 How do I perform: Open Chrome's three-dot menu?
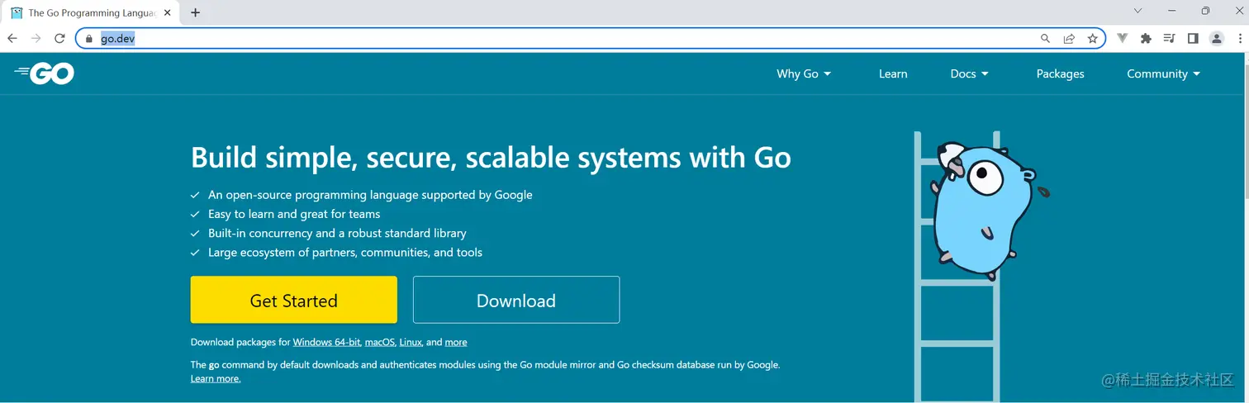point(1240,38)
